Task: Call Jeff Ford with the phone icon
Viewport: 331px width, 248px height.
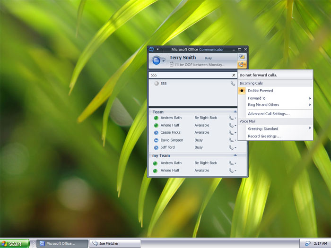Action: [x=231, y=147]
